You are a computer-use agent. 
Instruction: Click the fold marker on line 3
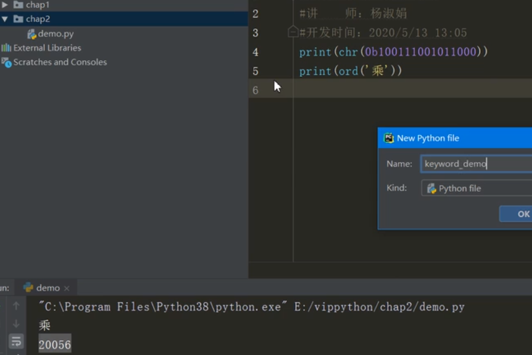coord(293,32)
